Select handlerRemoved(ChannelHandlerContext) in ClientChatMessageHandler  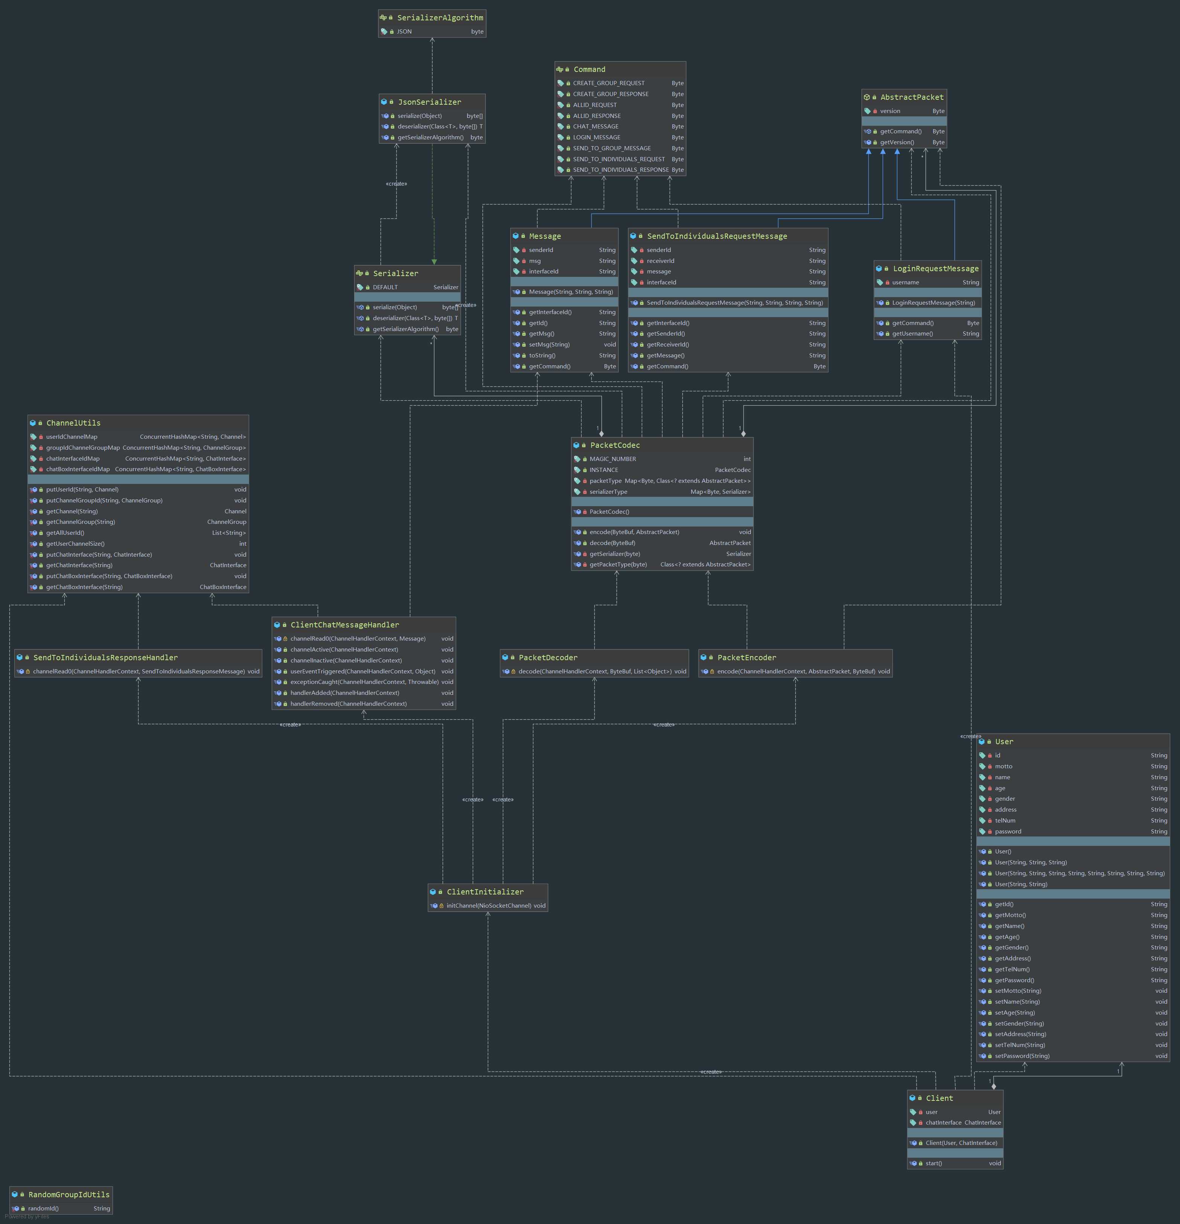tap(364, 704)
